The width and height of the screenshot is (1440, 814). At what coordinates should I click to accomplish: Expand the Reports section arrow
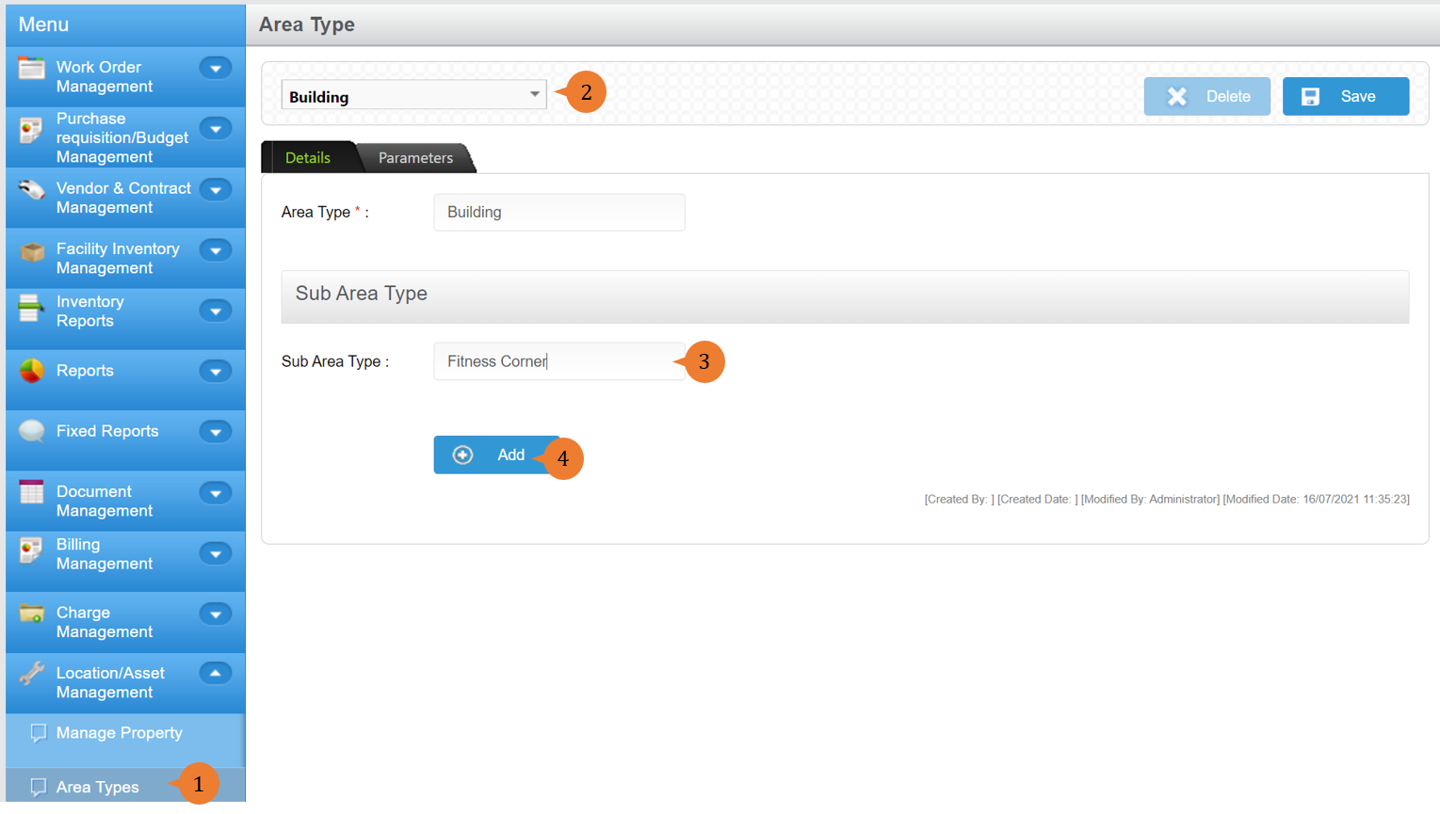[216, 372]
